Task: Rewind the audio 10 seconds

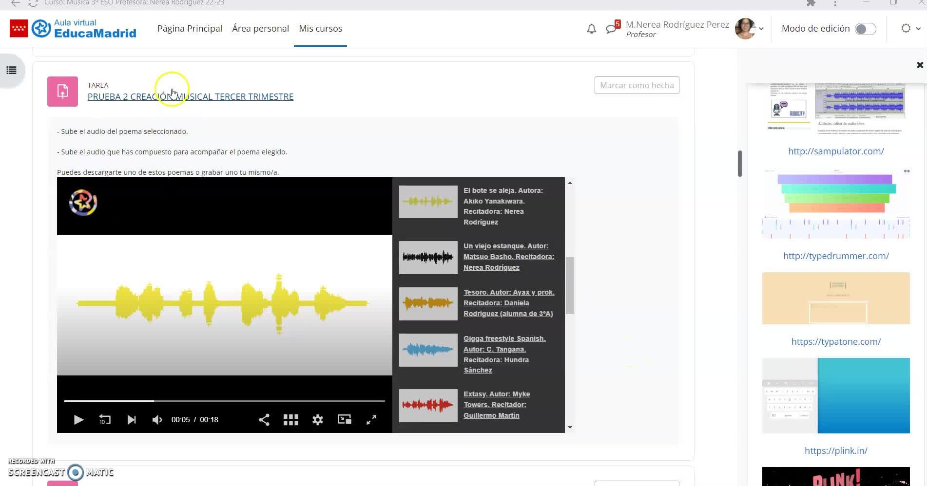Action: pos(105,420)
